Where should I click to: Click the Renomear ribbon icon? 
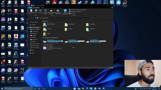pyautogui.click(x=40, y=11)
